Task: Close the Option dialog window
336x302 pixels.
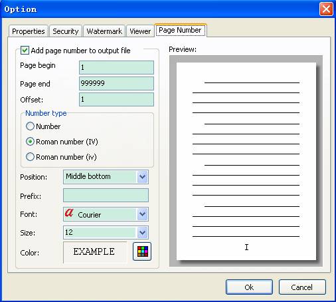Action: tap(326, 9)
